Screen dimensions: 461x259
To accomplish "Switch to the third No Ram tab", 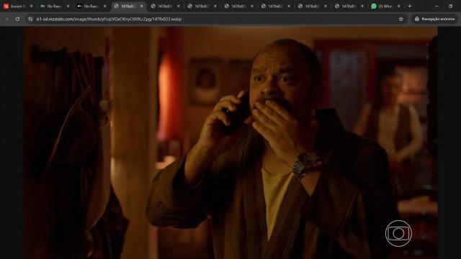I will (x=89, y=6).
